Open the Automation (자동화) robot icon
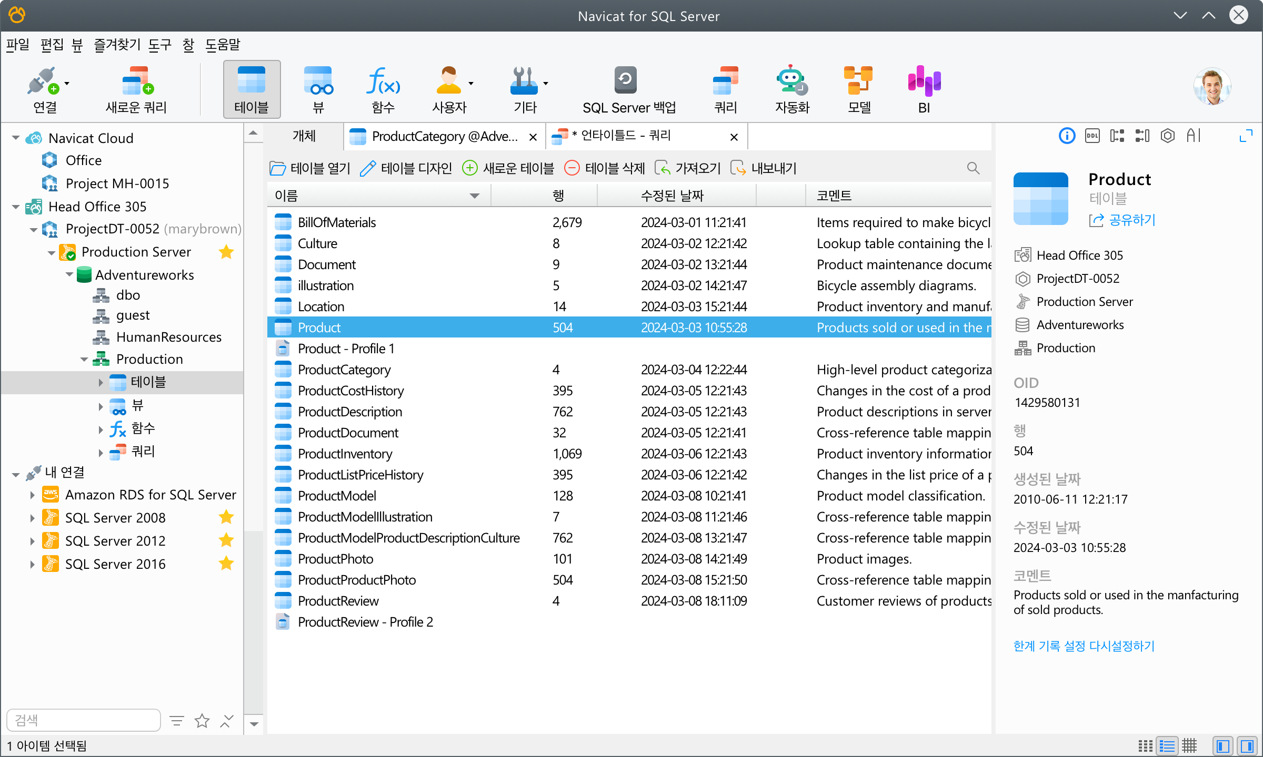1263x757 pixels. pyautogui.click(x=792, y=89)
